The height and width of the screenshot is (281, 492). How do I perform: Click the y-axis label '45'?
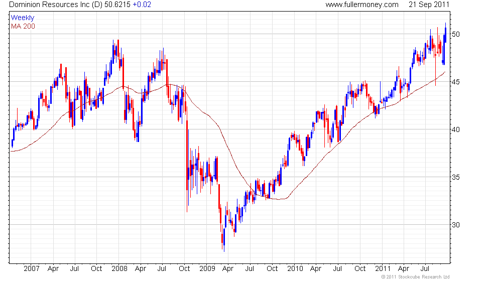pos(455,82)
